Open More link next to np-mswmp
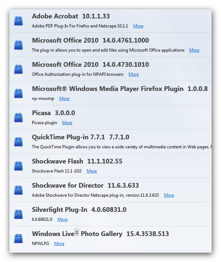The width and height of the screenshot is (221, 262). (x=64, y=99)
